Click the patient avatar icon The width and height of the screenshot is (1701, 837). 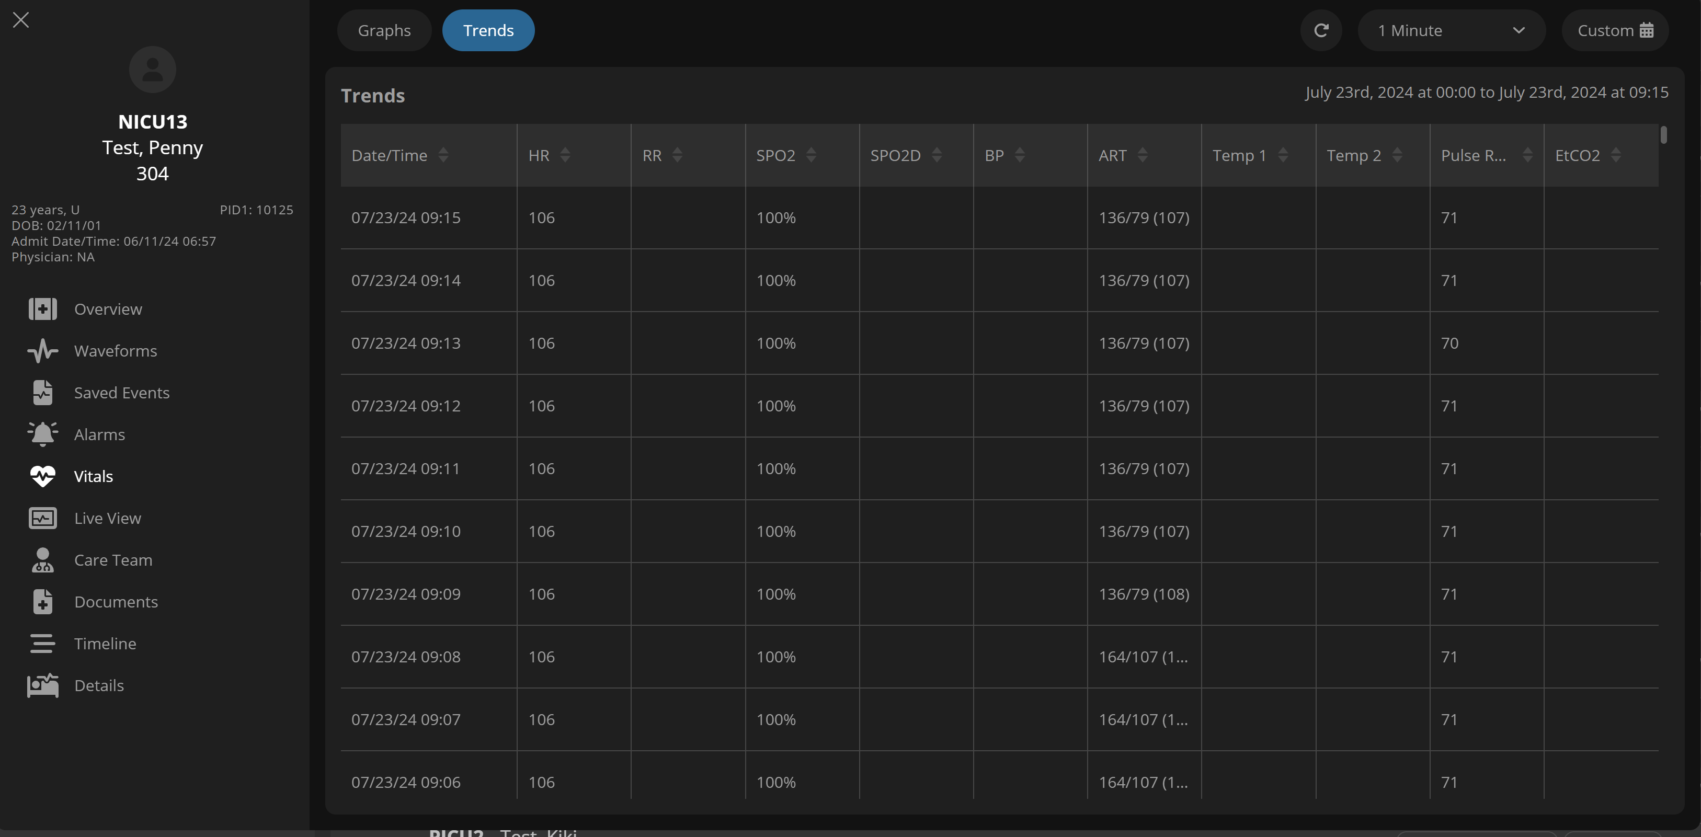[153, 70]
